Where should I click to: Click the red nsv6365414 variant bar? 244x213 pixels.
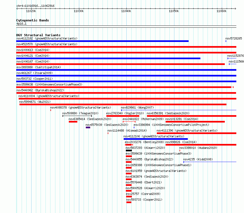73,122
